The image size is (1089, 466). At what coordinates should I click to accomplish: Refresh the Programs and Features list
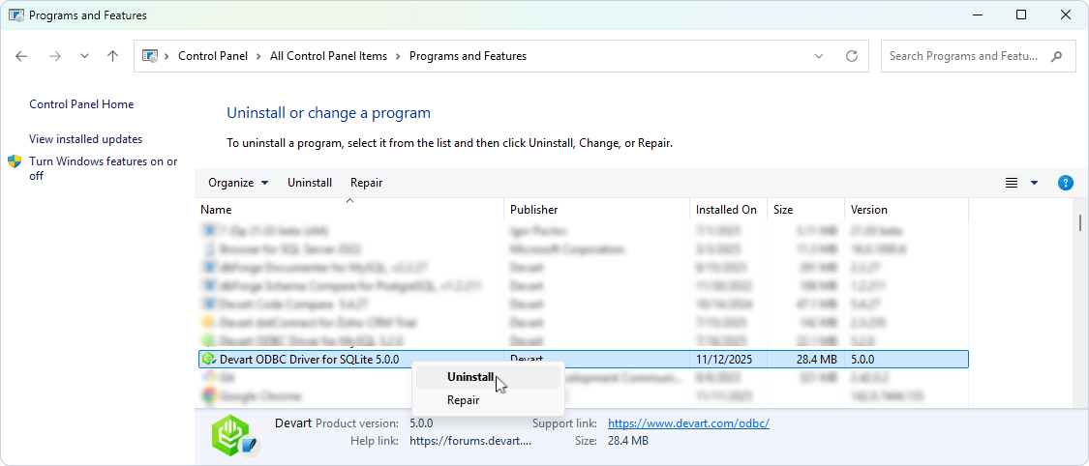click(852, 56)
